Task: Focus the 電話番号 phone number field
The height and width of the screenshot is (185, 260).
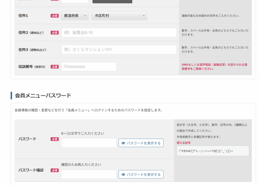Action: pos(89,67)
